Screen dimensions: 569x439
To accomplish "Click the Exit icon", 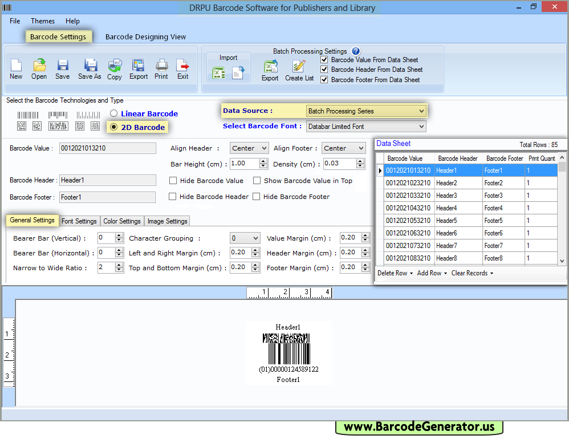I will click(182, 66).
